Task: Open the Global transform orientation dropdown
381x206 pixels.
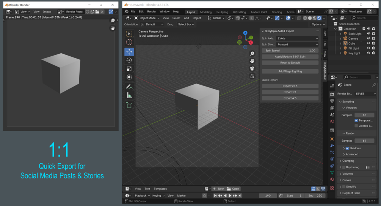Action: coord(216,18)
